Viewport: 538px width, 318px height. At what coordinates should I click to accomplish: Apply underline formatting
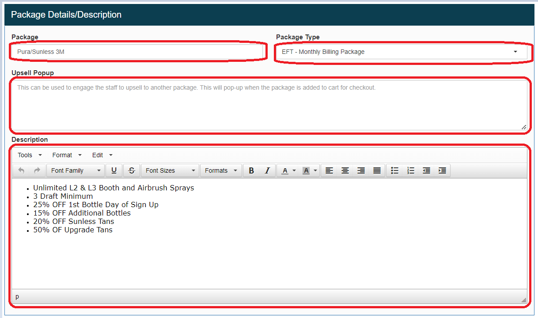click(114, 170)
